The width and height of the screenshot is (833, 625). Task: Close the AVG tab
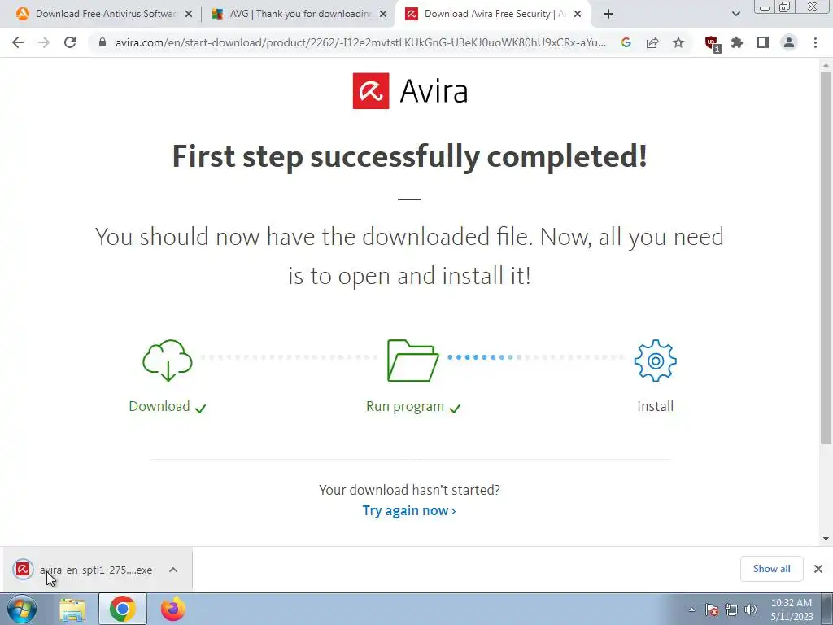pos(383,15)
